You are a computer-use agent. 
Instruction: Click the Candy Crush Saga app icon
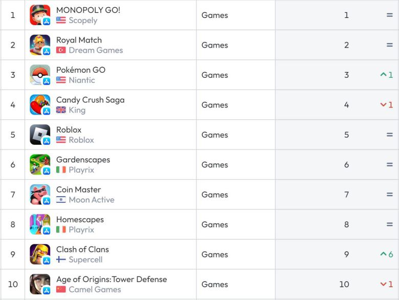point(40,105)
